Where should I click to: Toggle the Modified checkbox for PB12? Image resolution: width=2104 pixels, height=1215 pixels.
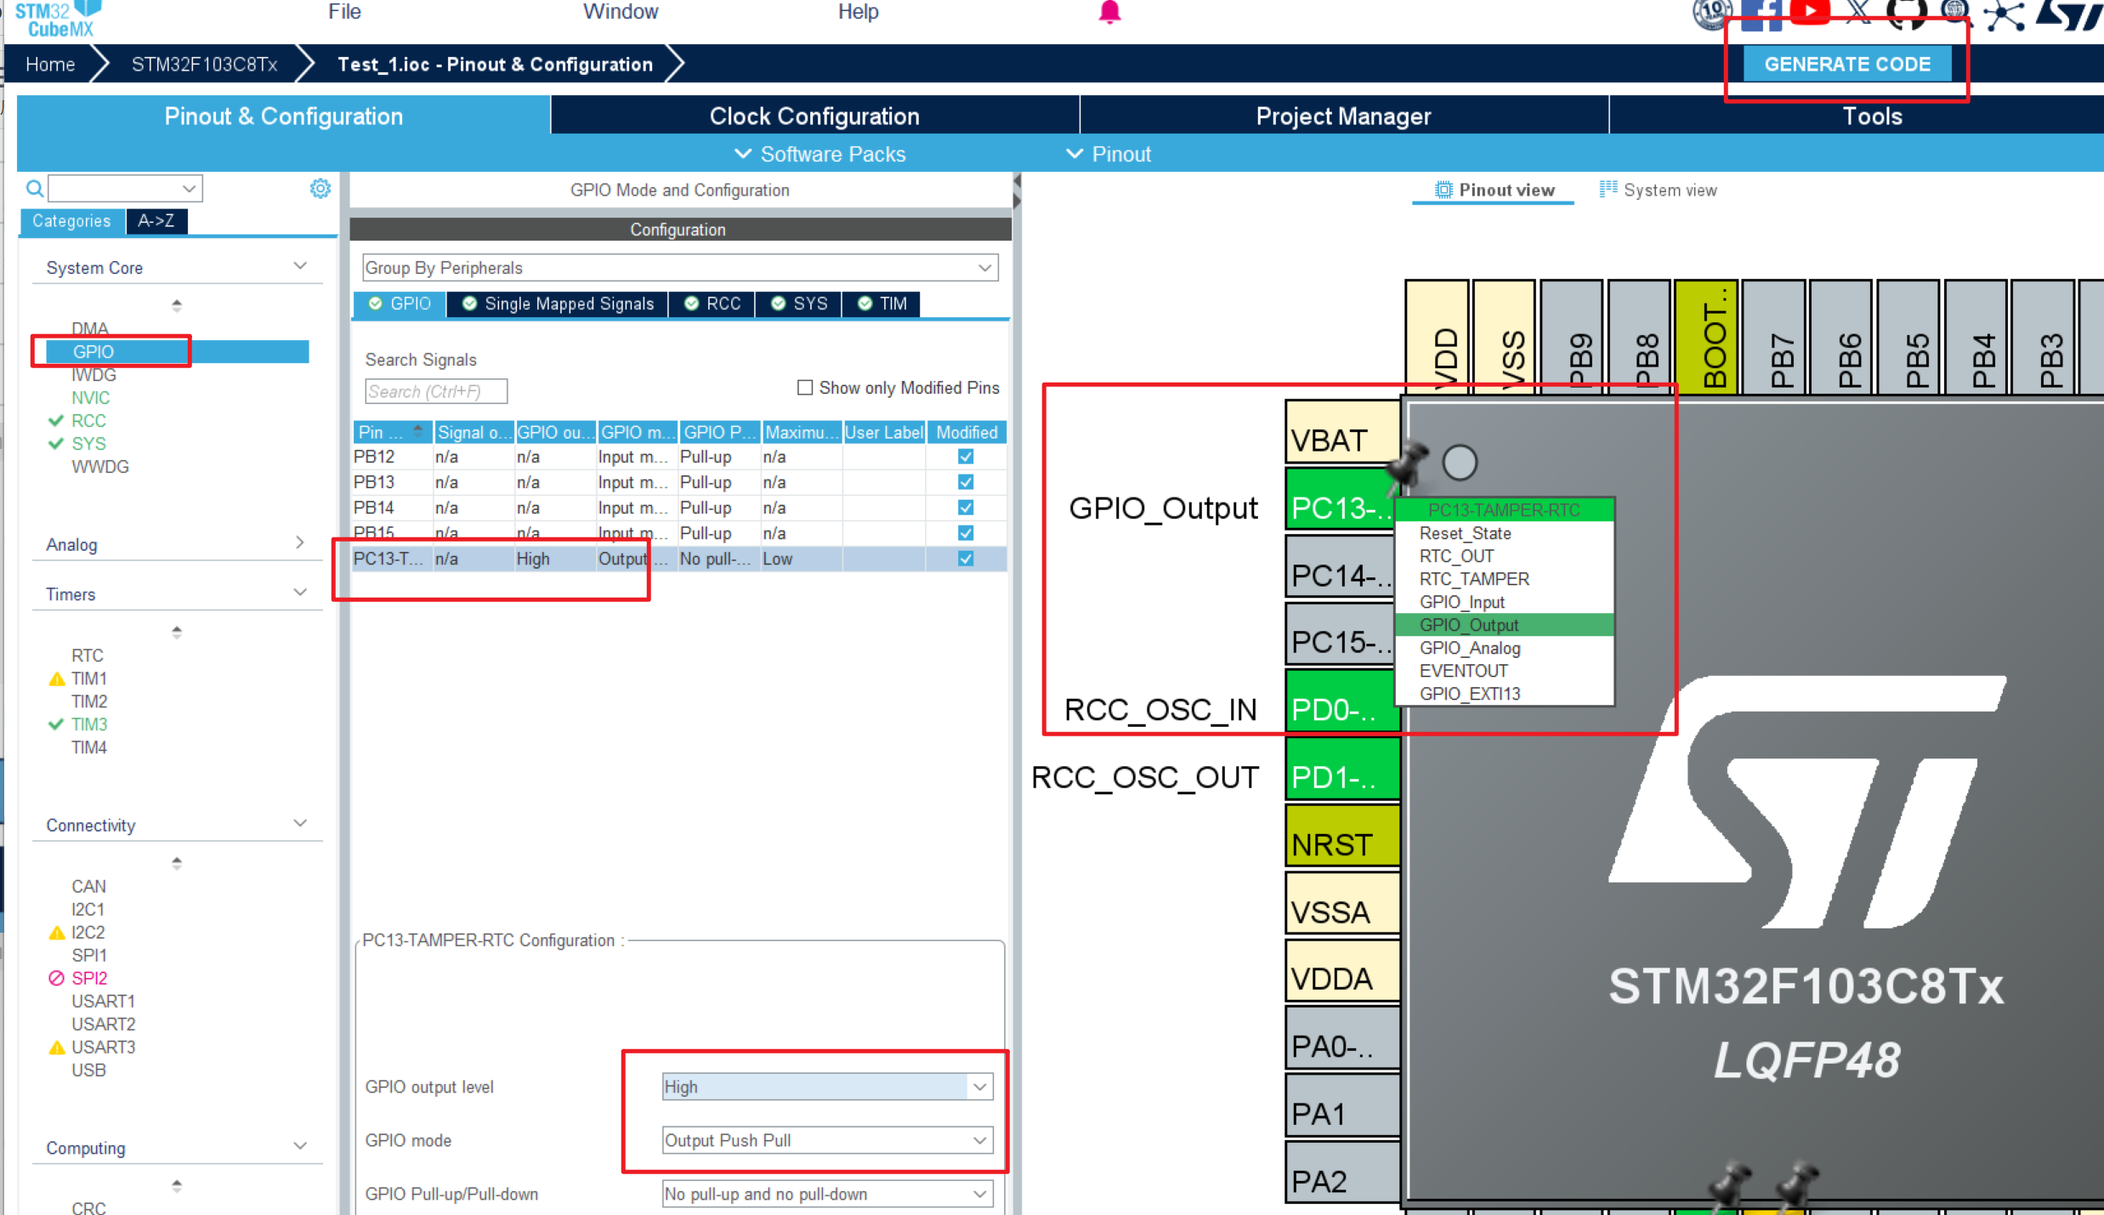point(966,457)
